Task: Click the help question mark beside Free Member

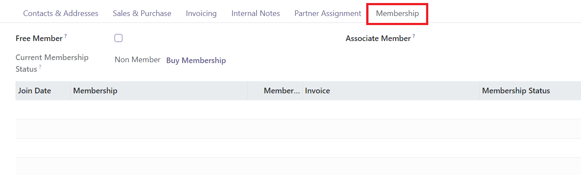Action: tap(66, 36)
